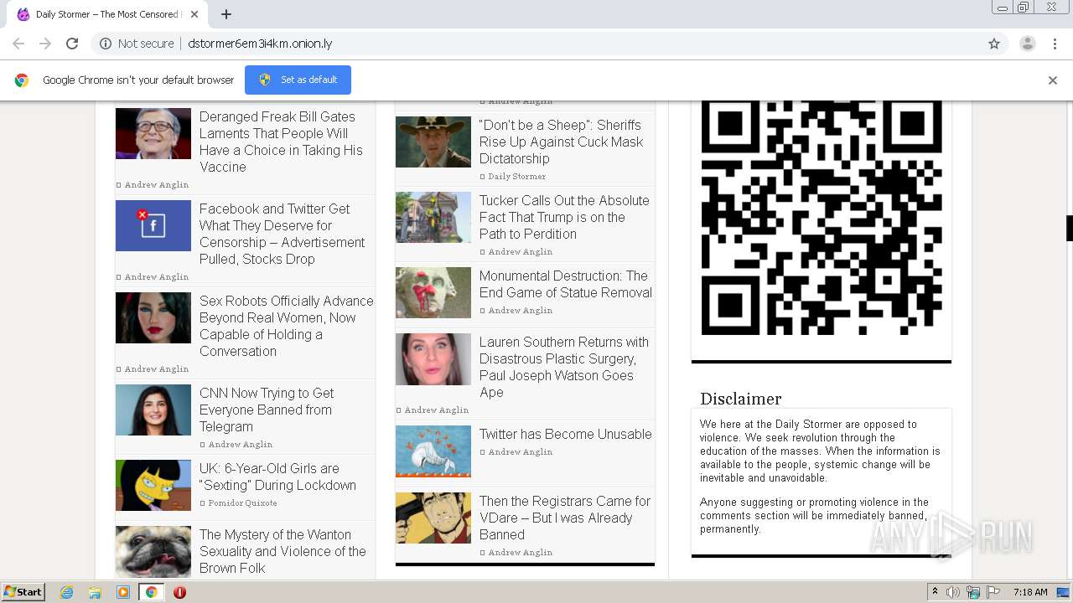Screen dimensions: 1073x603
Task: Click the Lauren Southern article thumbnail
Action: tap(433, 359)
